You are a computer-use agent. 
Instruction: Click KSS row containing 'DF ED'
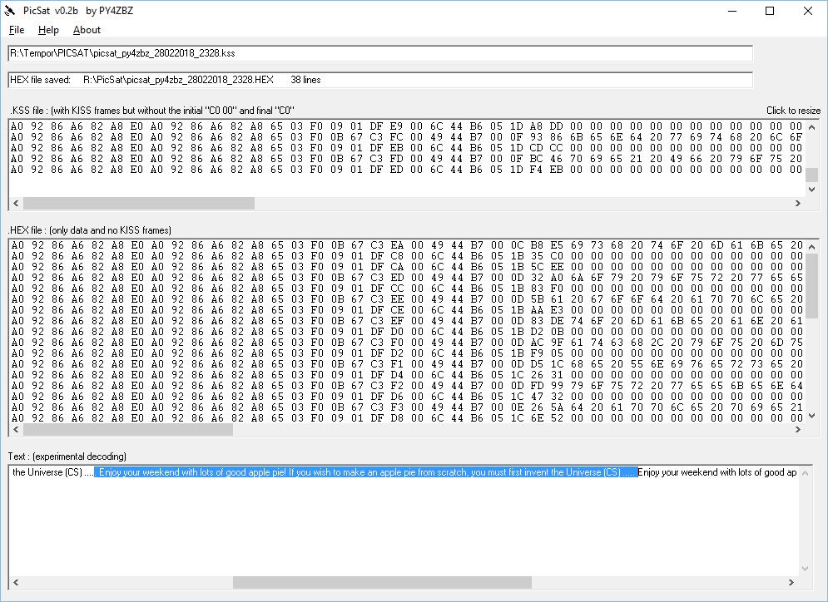coord(407,170)
